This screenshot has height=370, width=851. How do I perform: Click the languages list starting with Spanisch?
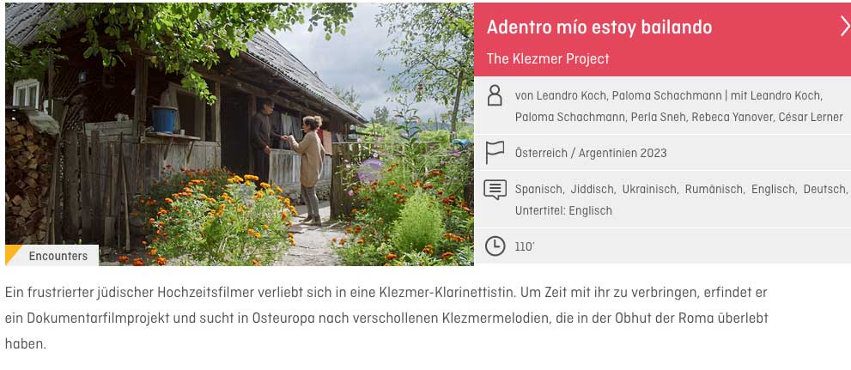[681, 189]
